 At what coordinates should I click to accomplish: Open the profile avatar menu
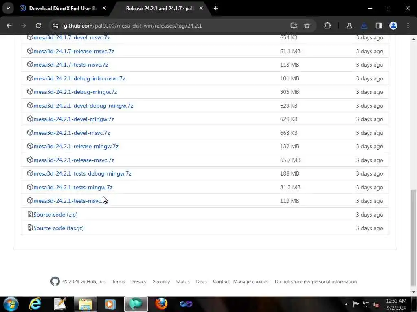393,26
